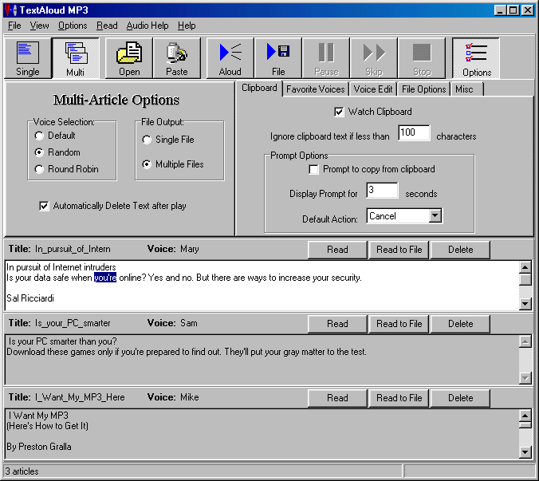Click Read to File for Sam's article
The height and width of the screenshot is (481, 539).
(x=399, y=324)
